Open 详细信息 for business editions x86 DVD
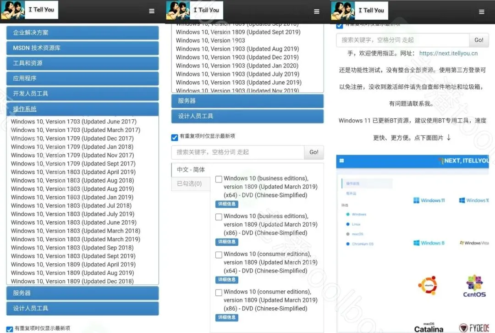 227,242
